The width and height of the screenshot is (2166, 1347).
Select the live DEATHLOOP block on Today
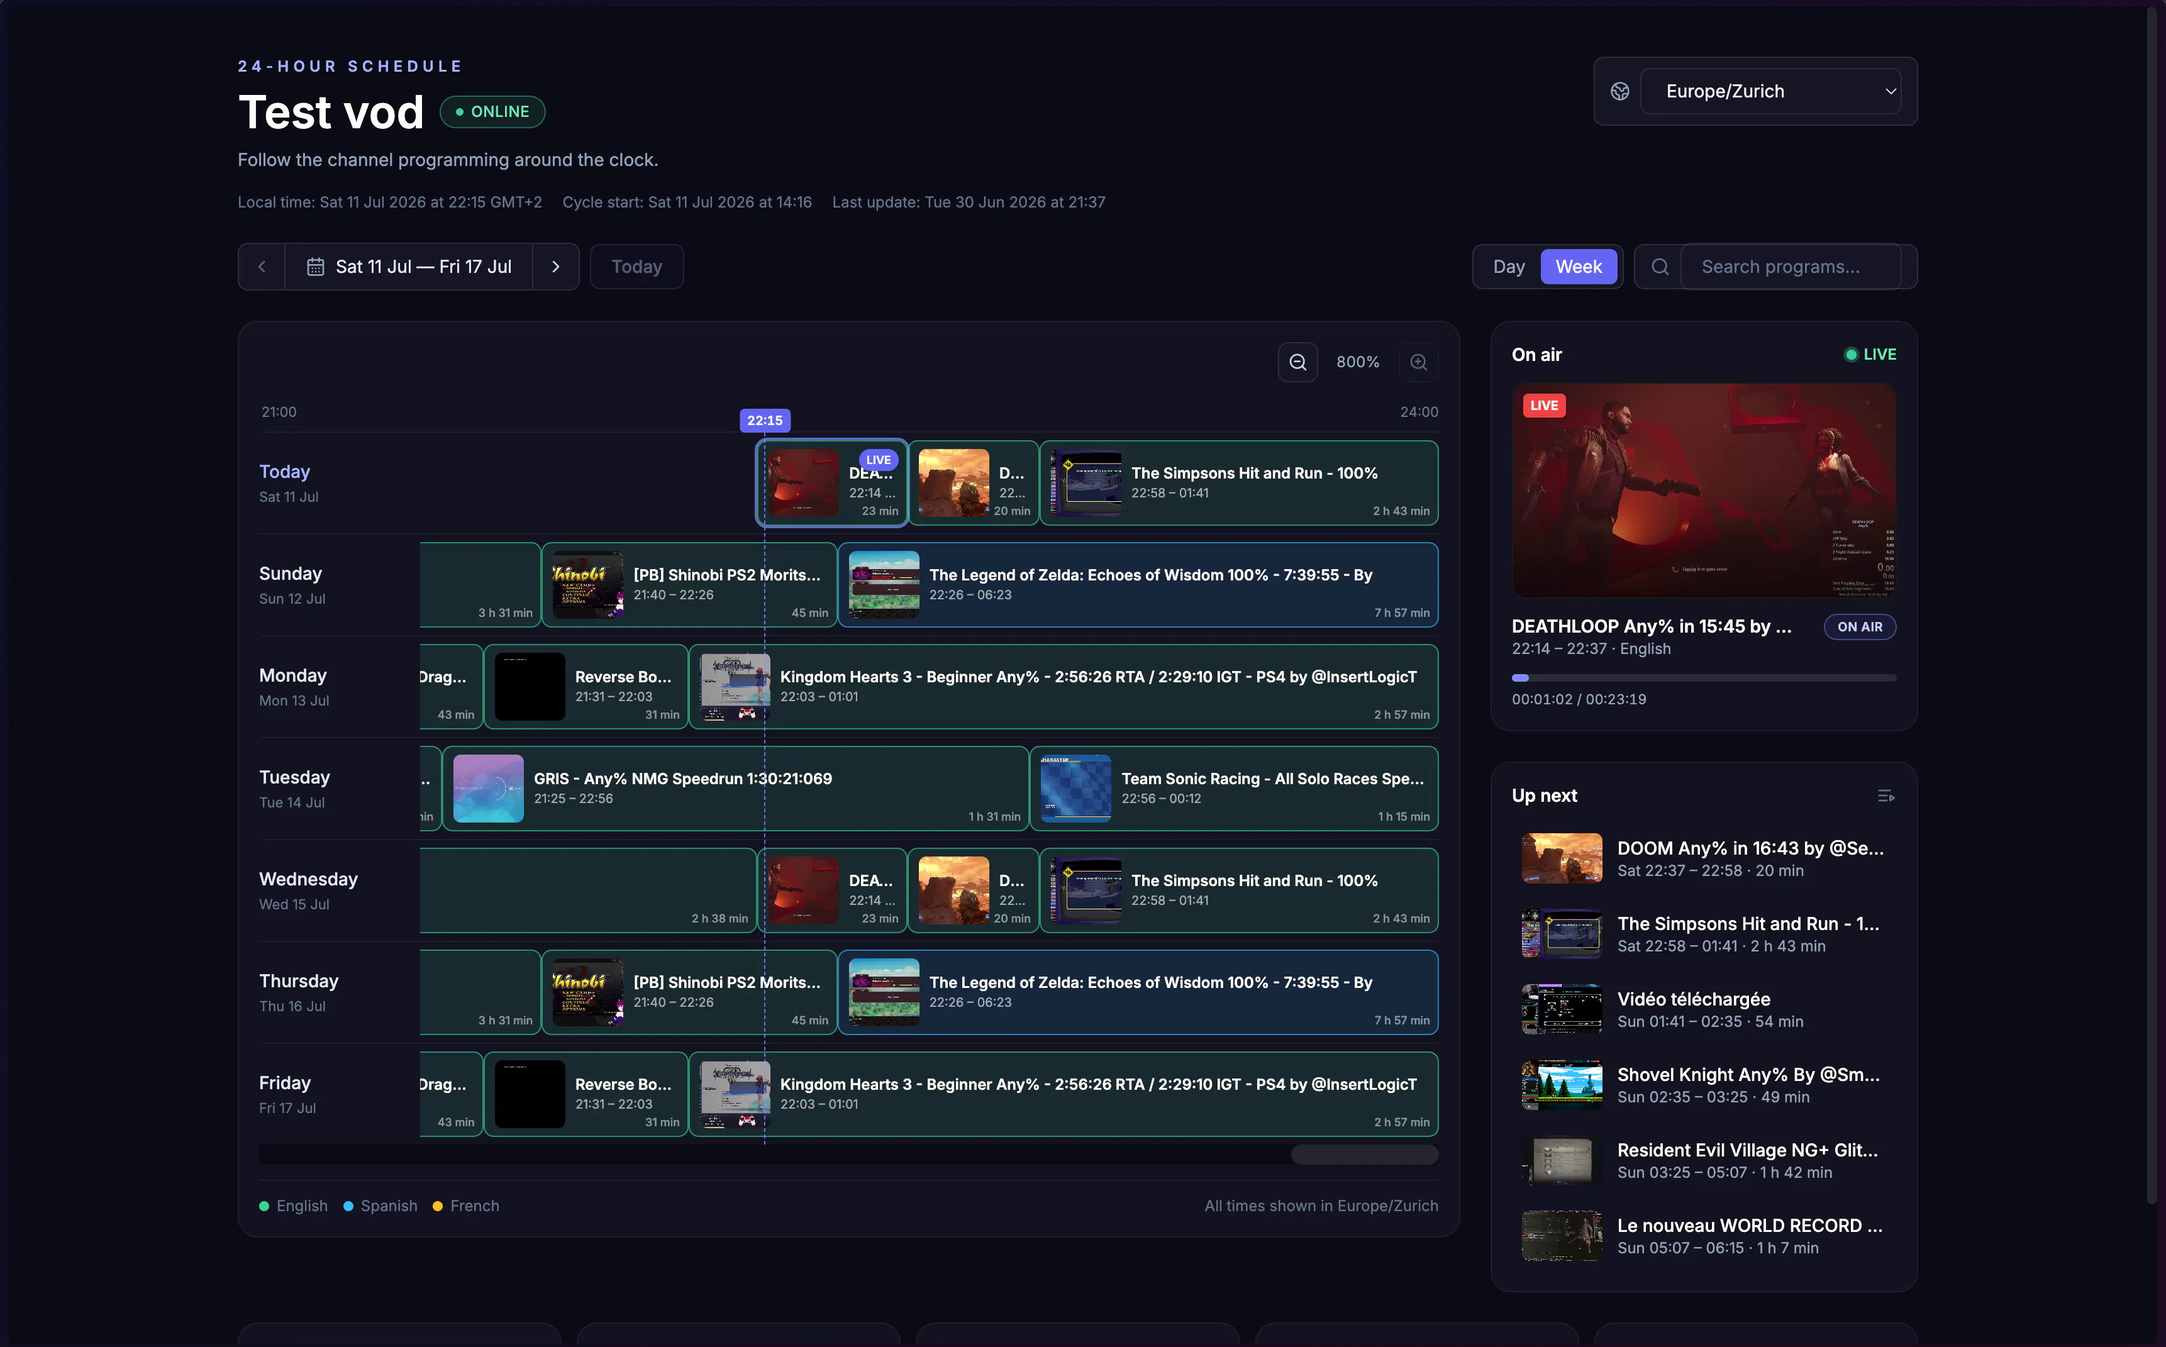[x=832, y=483]
